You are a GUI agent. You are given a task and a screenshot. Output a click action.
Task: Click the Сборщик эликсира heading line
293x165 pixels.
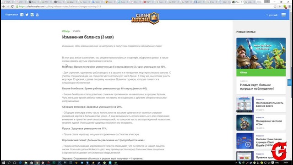(92, 107)
